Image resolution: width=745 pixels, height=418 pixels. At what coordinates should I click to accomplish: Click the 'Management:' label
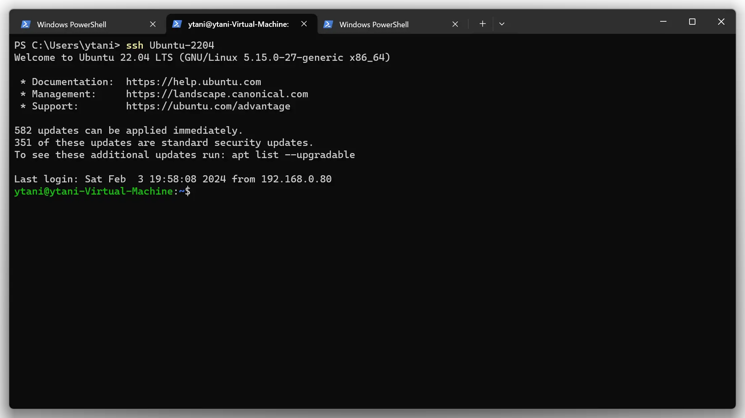coord(64,94)
